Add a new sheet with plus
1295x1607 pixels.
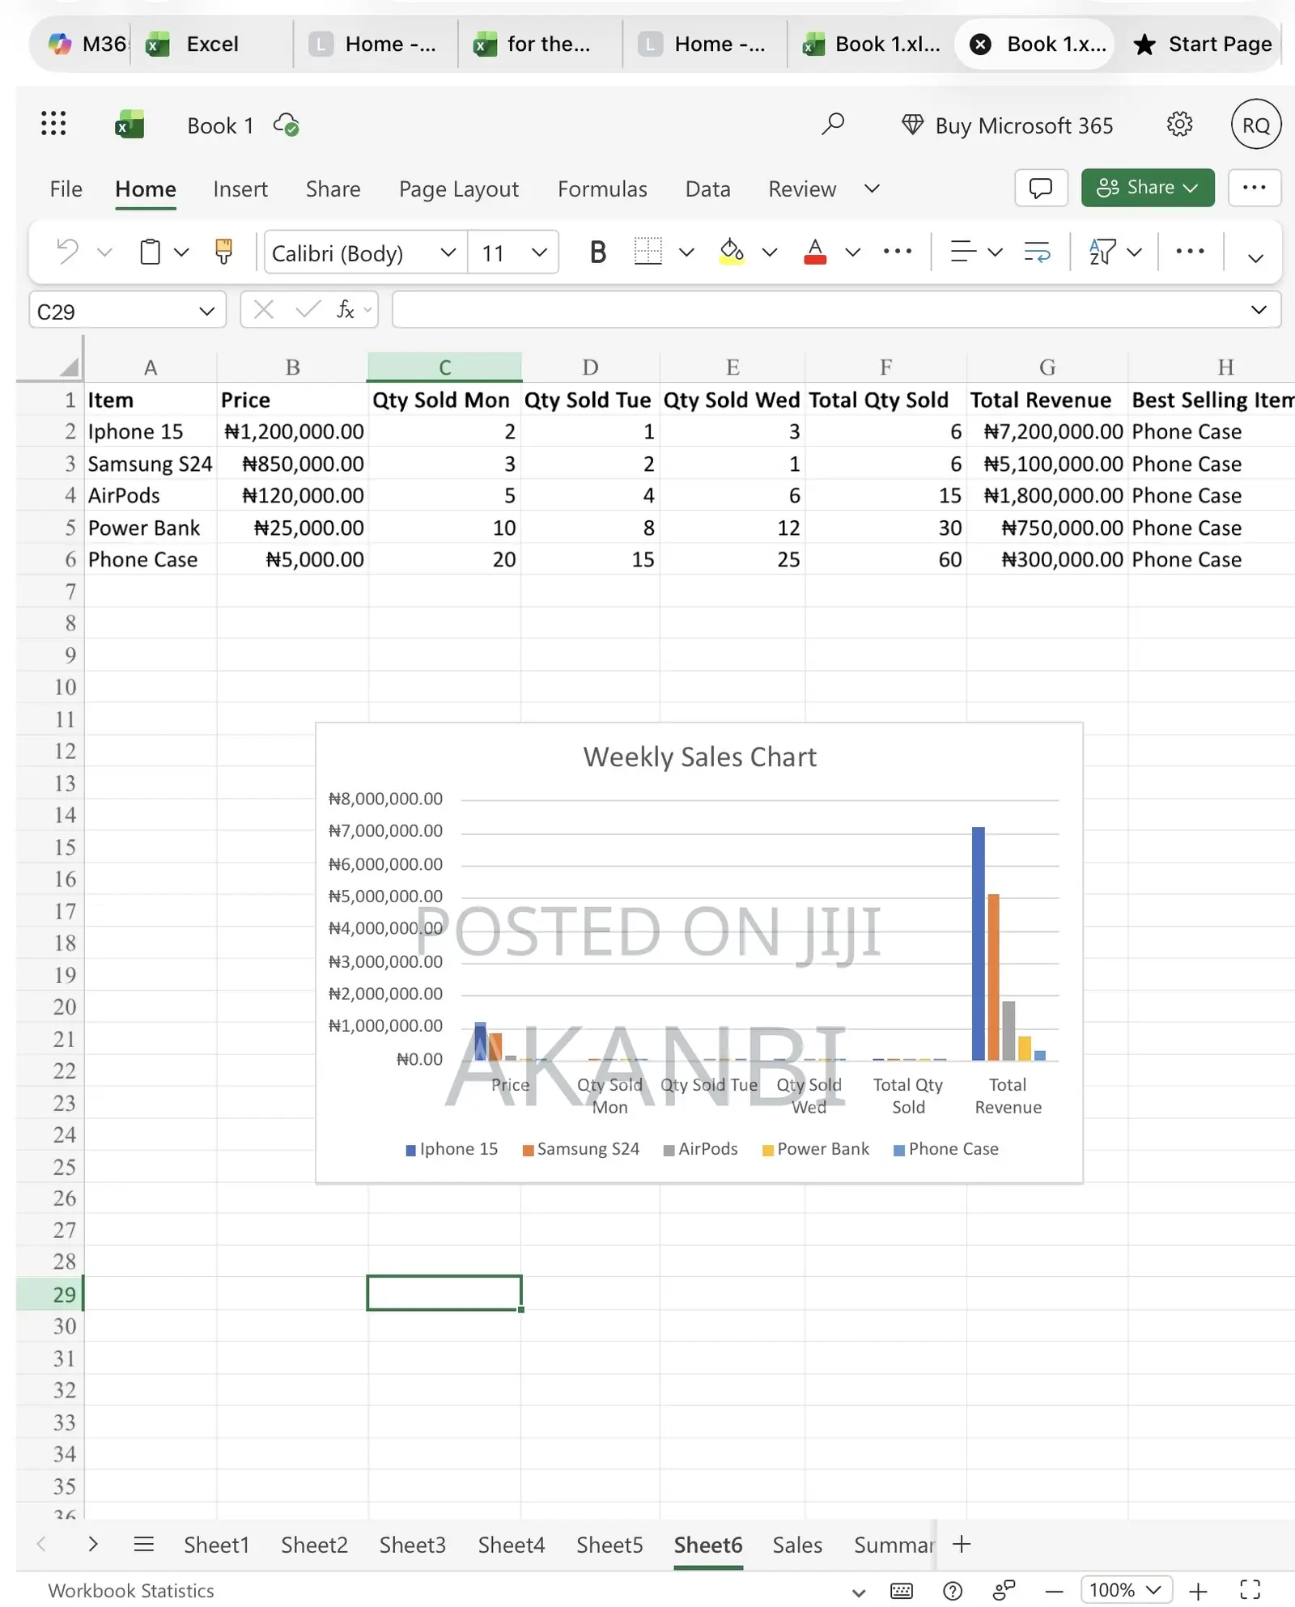pos(962,1544)
